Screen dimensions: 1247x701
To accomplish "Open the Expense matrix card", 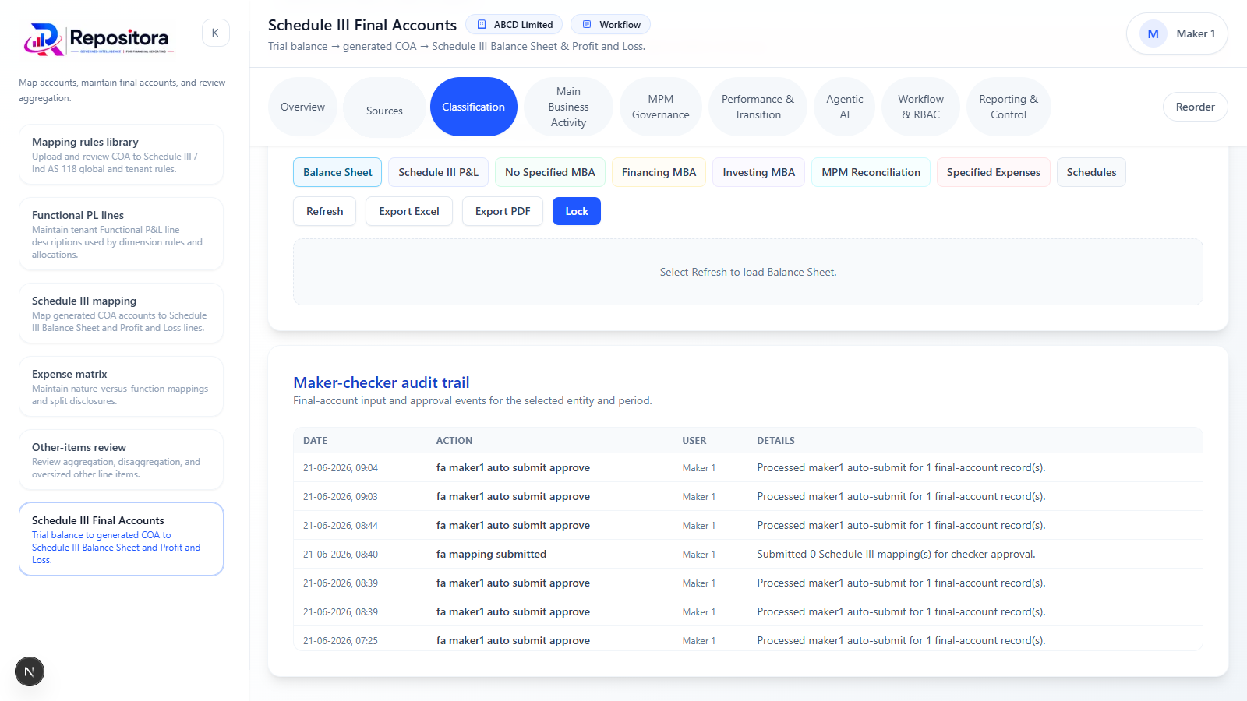I will coord(121,386).
